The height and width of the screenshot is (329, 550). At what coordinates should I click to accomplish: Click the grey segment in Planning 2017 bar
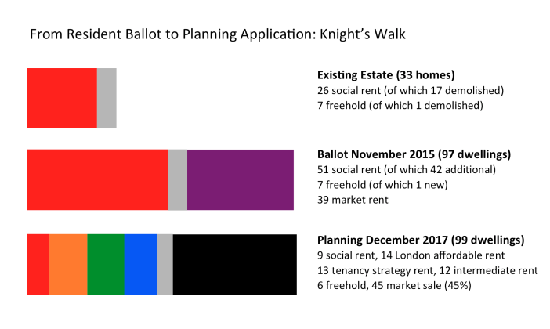click(165, 264)
